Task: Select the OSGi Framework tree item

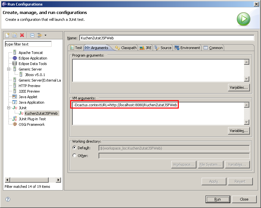Action: coord(32,124)
